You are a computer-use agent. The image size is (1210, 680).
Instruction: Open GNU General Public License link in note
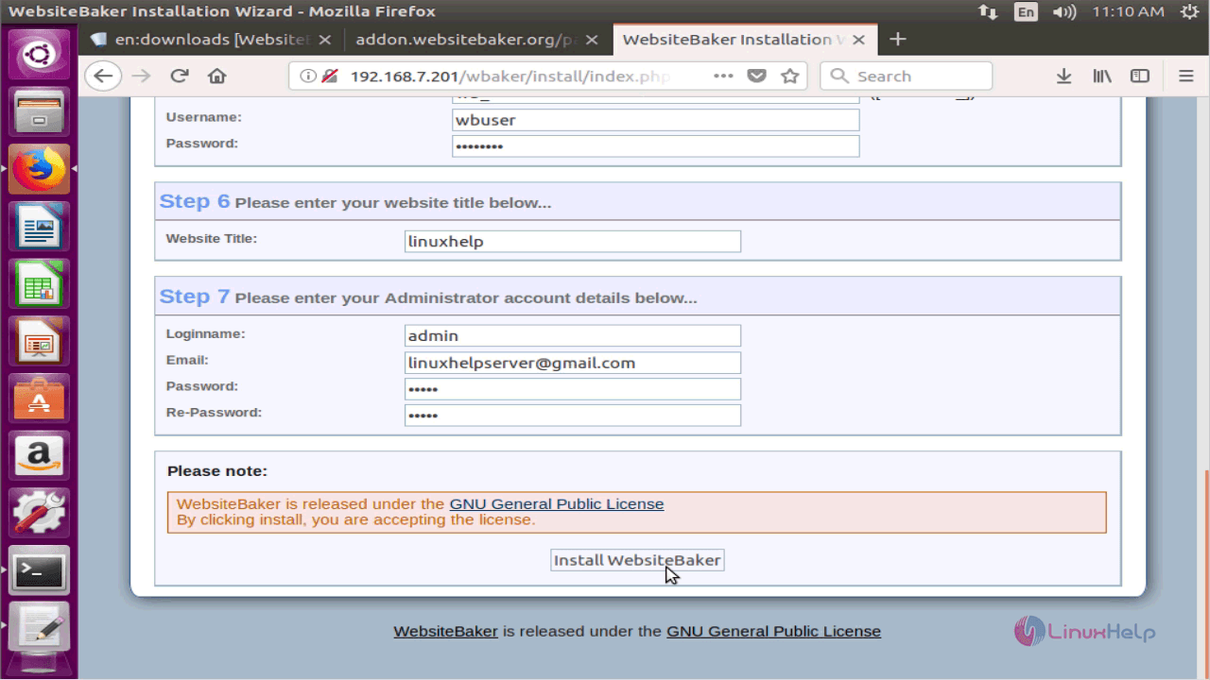click(x=556, y=504)
